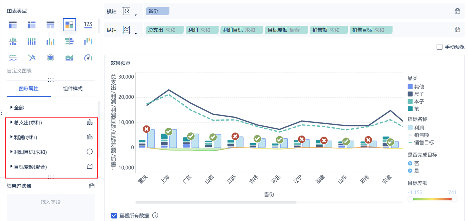Viewport: 468px width, 221px height.
Task: Select the cross table chart type icon
Action: (x=31, y=25)
